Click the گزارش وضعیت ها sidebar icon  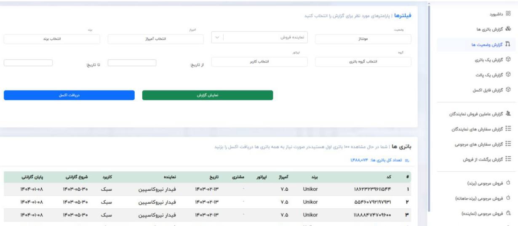click(508, 44)
